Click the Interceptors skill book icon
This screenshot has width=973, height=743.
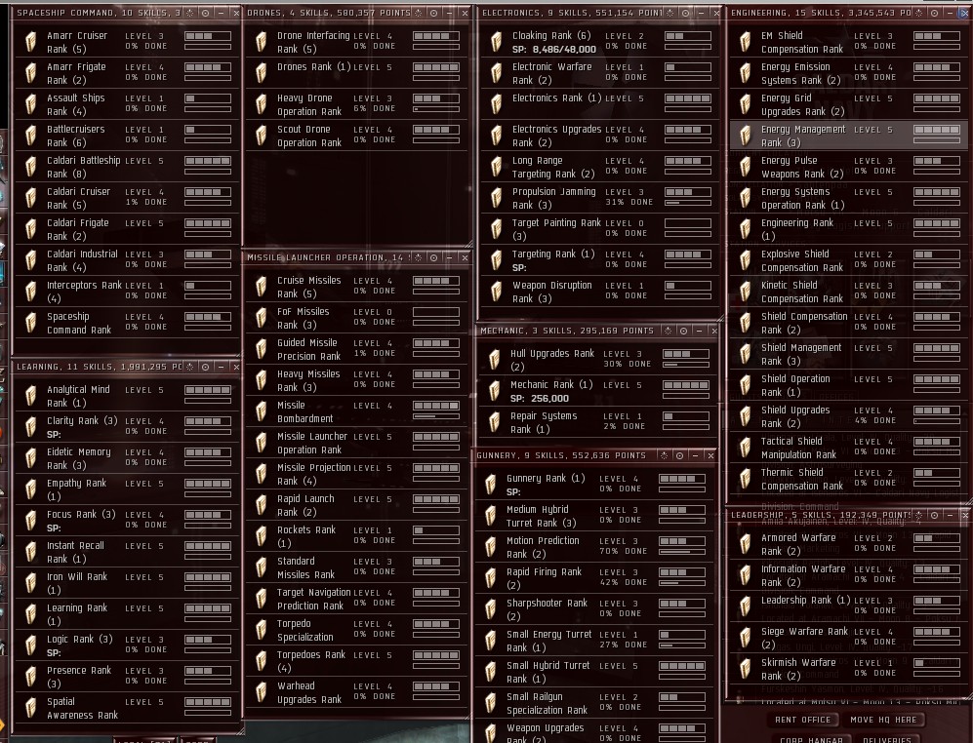(30, 292)
